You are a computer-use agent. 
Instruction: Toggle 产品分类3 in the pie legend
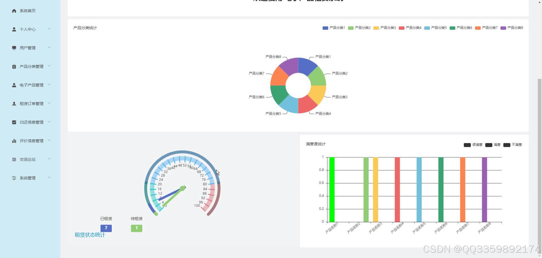[384, 28]
